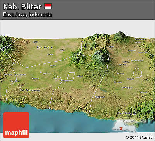
Task: Select the Dampit town label
Action: click(x=144, y=92)
